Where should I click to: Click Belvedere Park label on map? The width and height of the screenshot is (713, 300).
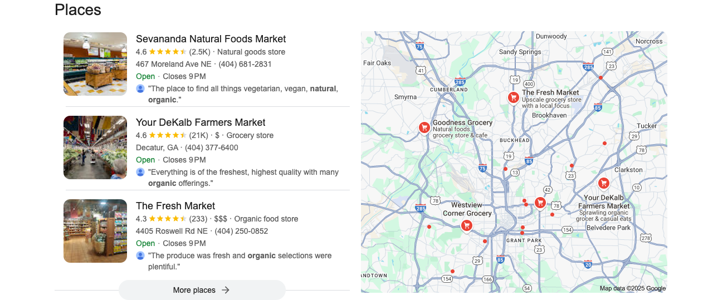pos(608,228)
